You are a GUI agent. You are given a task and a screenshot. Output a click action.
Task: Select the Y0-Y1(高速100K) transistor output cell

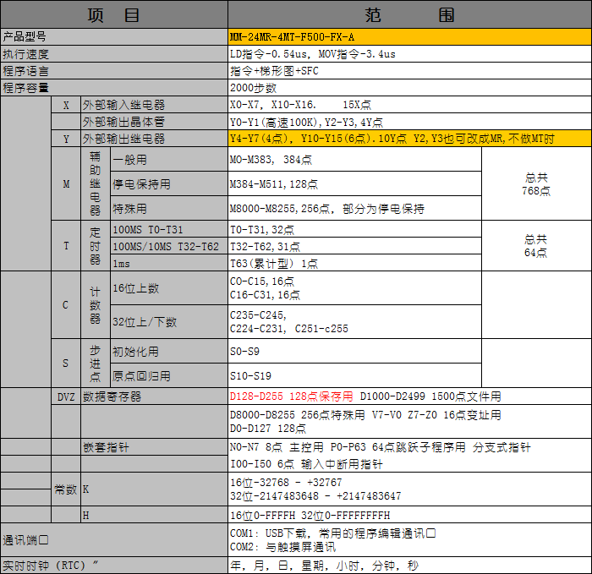pos(409,122)
